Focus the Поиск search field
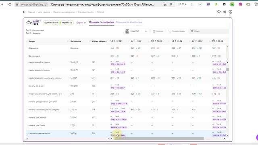 click(x=209, y=31)
